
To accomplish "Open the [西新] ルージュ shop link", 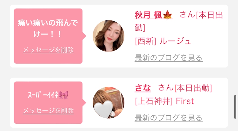I will click(163, 41).
